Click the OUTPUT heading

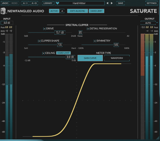pyautogui.click(x=149, y=19)
